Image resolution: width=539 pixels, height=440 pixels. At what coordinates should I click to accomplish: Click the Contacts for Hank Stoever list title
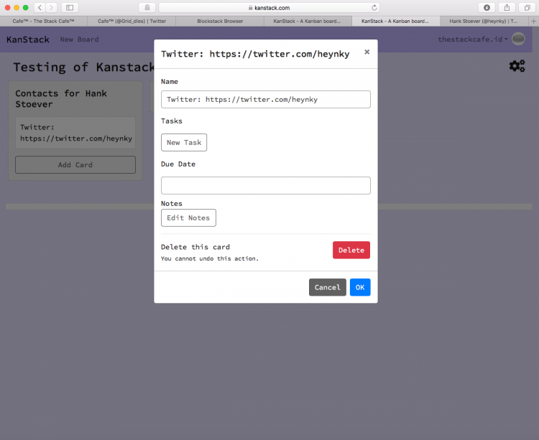61,98
